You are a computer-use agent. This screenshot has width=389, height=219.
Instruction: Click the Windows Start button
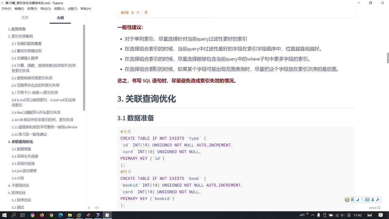[x=4, y=215]
